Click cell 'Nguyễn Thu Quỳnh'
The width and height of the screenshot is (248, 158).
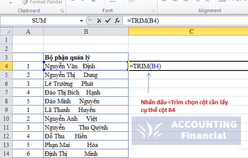click(x=86, y=127)
